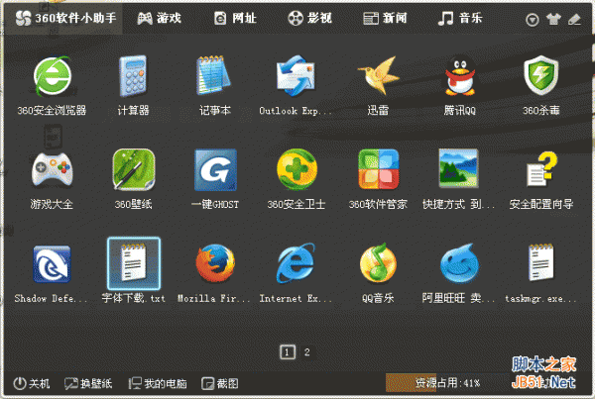Launch 360安全卫士 icon

click(297, 169)
